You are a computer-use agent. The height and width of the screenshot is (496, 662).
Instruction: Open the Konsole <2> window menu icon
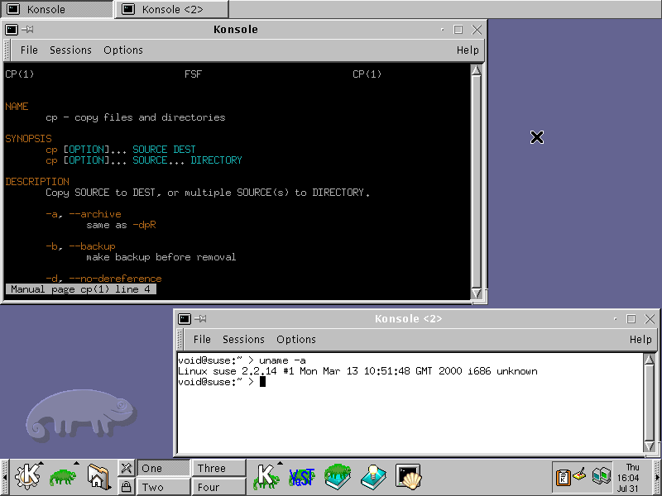(x=185, y=319)
